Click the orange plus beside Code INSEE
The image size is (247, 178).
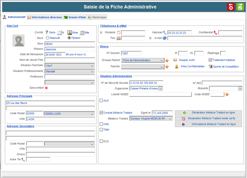tap(227, 94)
